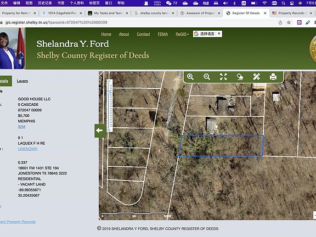This screenshot has width=316, height=237.
Task: Select the map eraser tool
Action: [240, 77]
